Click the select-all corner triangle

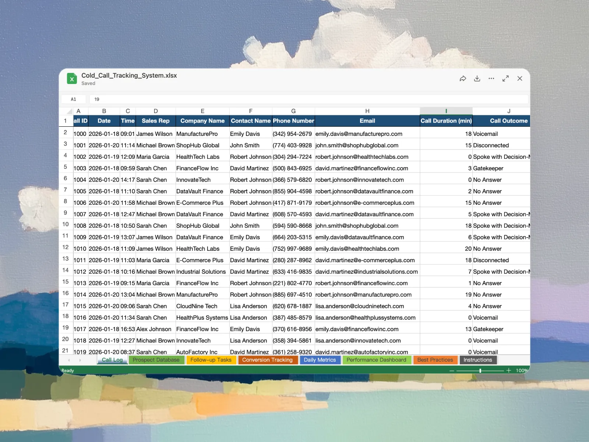pyautogui.click(x=70, y=111)
